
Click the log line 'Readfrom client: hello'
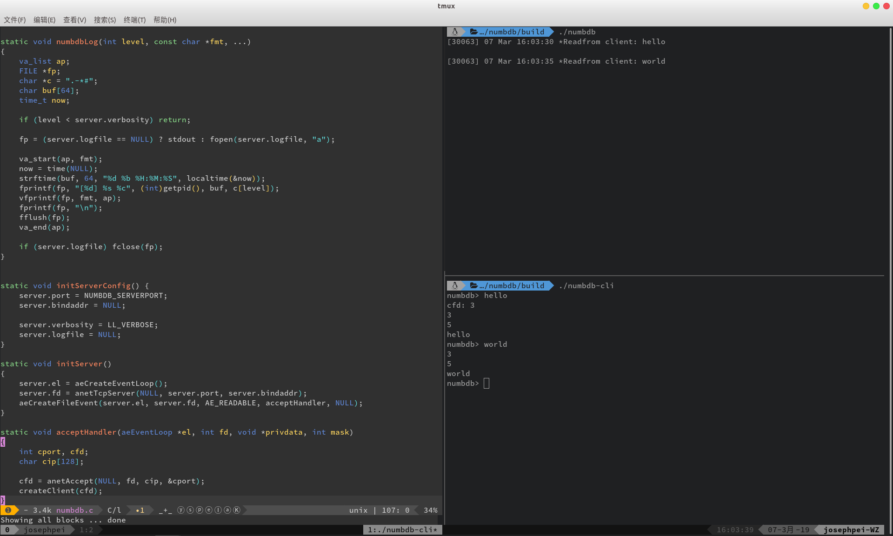[x=556, y=42]
